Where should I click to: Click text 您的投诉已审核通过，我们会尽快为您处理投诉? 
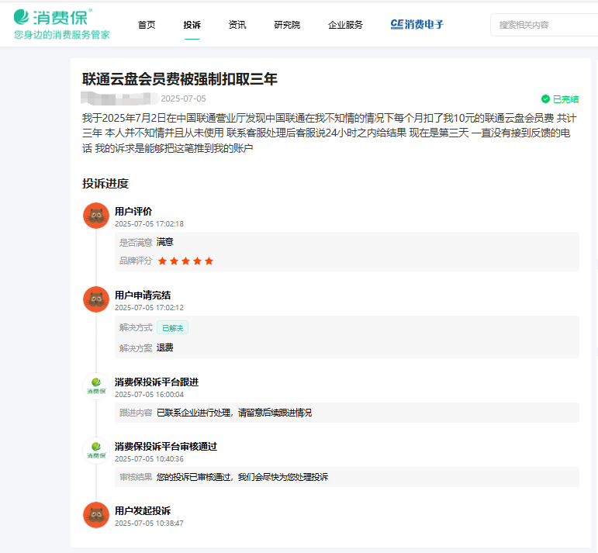click(x=242, y=477)
